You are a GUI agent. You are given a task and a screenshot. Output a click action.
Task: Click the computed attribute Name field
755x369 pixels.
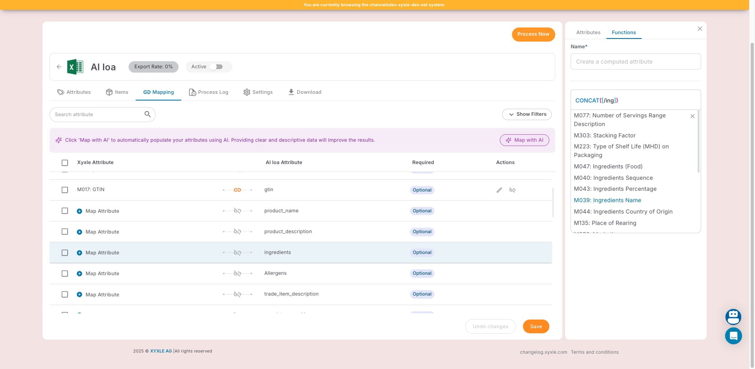[635, 62]
